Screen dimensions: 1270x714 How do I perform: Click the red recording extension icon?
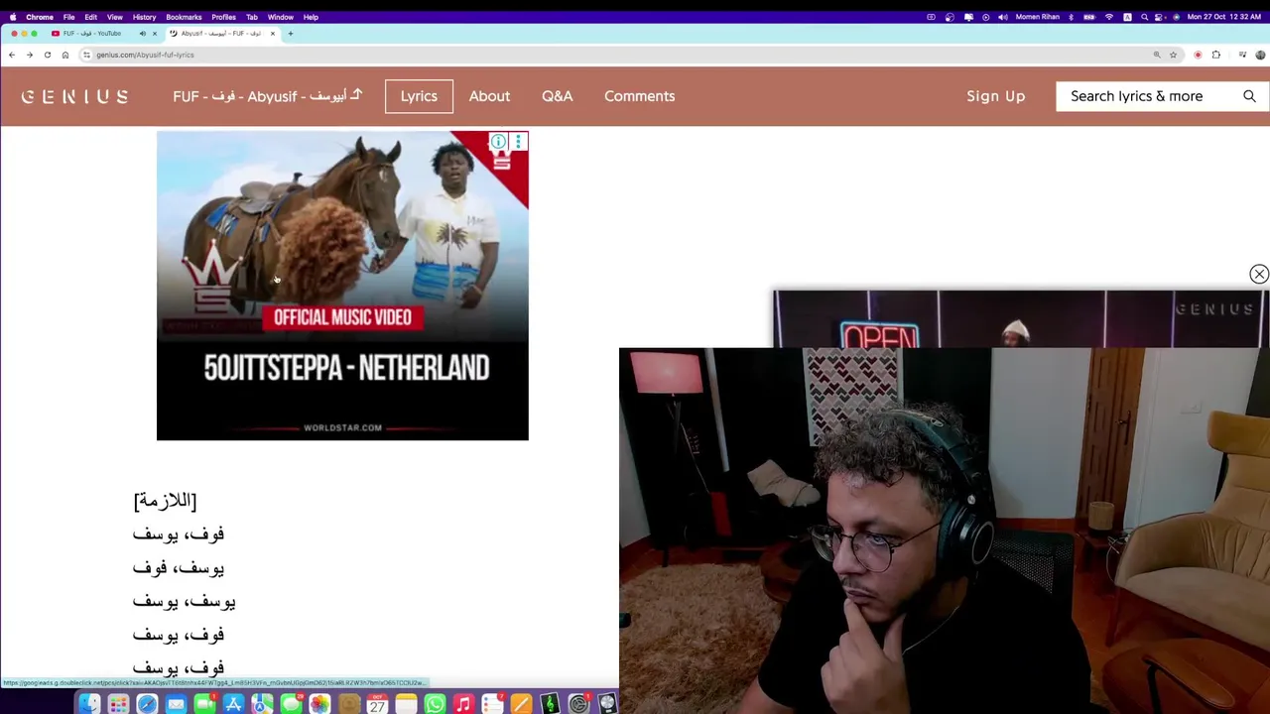pyautogui.click(x=1198, y=55)
